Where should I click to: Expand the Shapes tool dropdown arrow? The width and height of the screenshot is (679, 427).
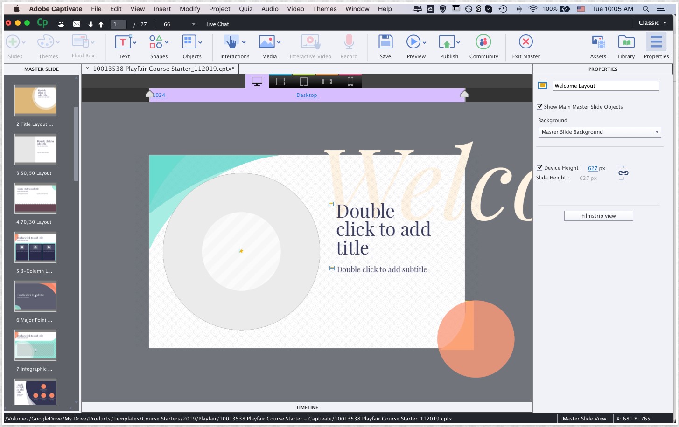167,42
